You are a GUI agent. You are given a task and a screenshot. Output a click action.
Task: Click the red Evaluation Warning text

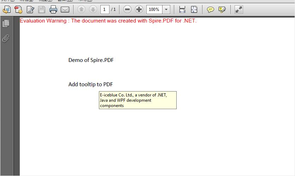pos(108,21)
